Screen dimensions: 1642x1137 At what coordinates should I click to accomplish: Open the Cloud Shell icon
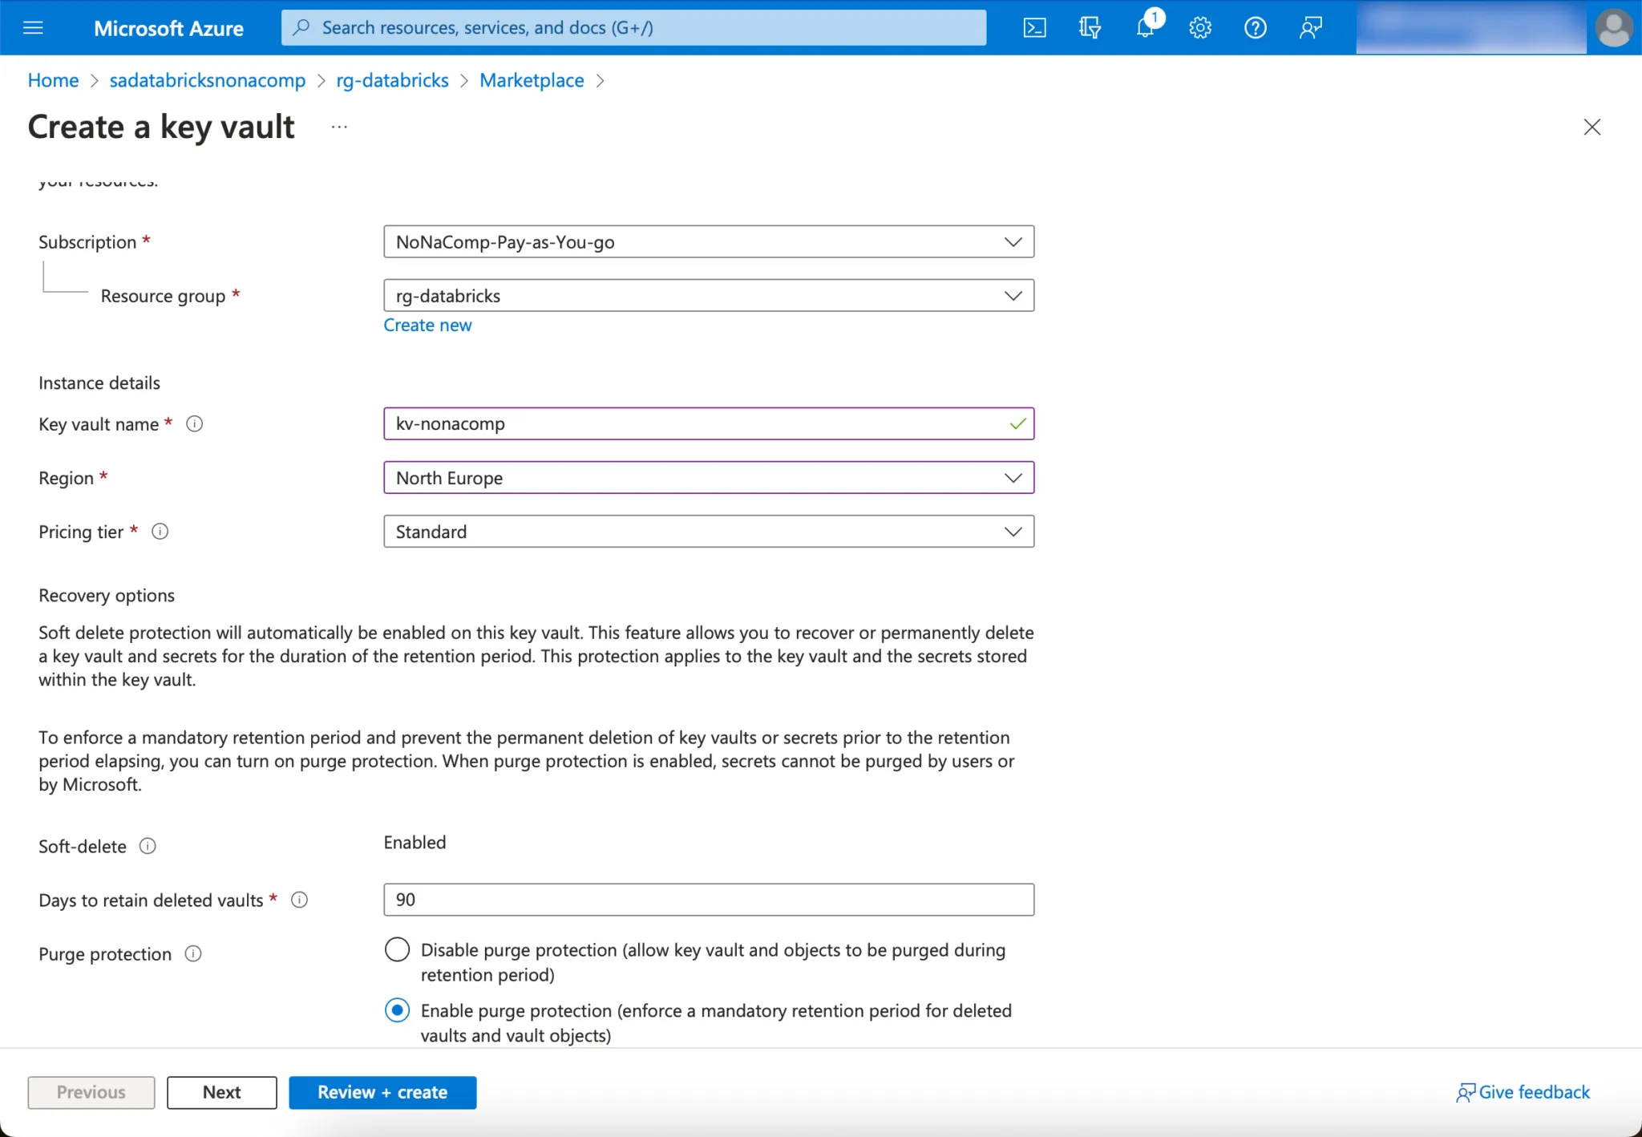coord(1034,28)
